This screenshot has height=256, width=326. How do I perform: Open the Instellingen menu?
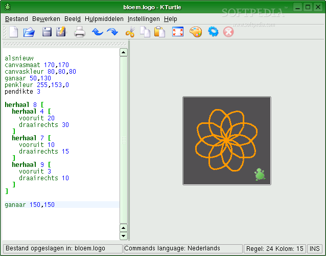[144, 18]
